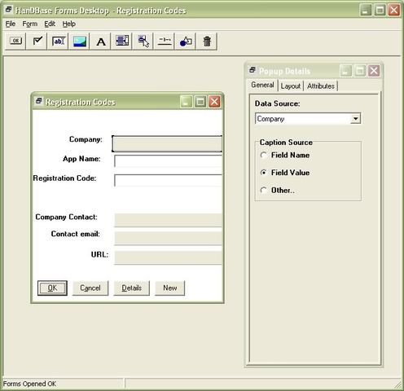Select the image control tool
Screen dimensions: 404x391
80,41
